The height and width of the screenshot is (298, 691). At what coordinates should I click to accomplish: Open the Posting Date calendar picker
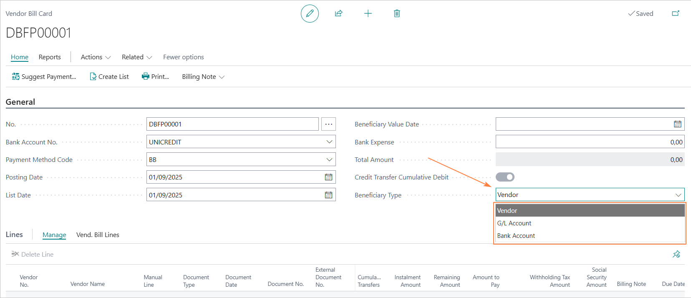[x=329, y=177]
